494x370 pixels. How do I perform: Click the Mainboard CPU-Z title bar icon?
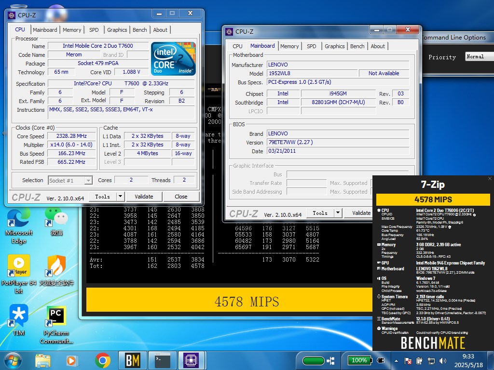tap(229, 31)
